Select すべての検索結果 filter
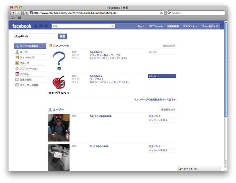Screen dimensions: 236x183 (30, 46)
